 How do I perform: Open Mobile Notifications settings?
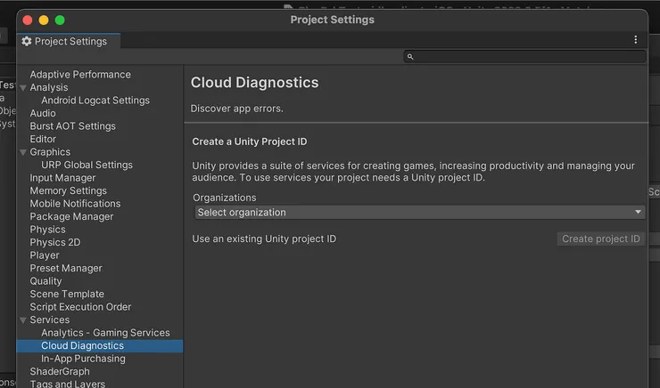click(x=75, y=204)
